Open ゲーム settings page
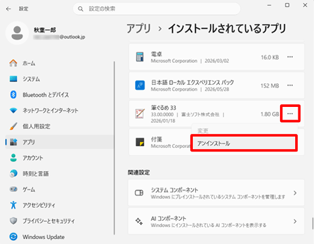314x244 pixels. 60,189
